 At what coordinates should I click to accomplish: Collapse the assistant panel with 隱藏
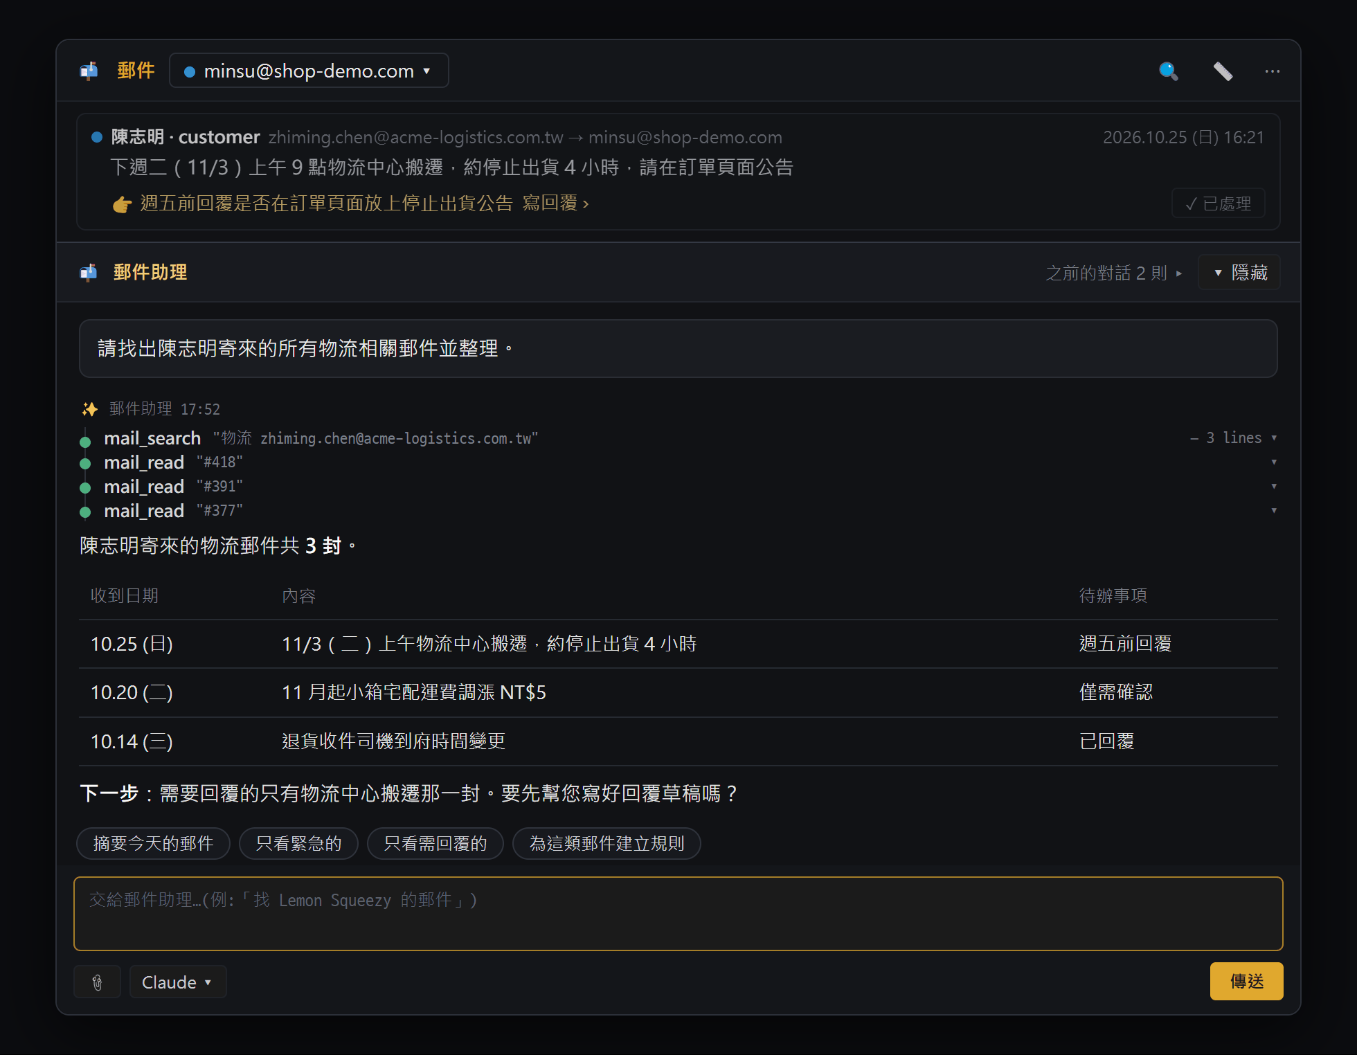1239,273
